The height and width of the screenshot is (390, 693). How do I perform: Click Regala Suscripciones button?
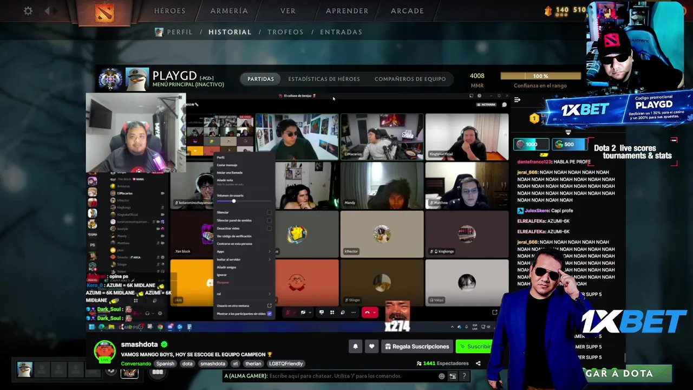click(x=417, y=347)
